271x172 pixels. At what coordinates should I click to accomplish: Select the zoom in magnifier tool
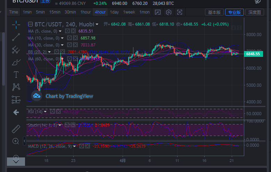16,141
